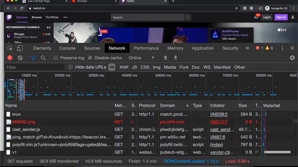Open Network settings gear
Screen dimensions: 298x167
point(292,58)
